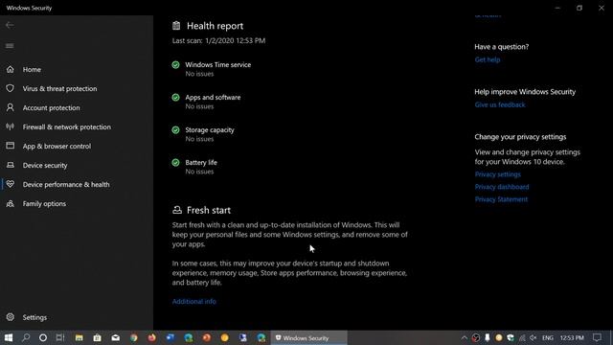Click Windows Time service text

click(218, 65)
